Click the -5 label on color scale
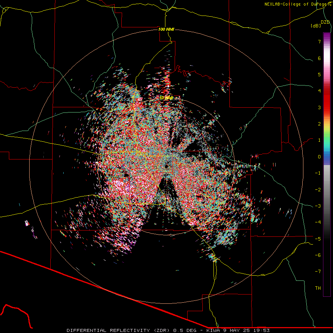Image resolution: width=333 pixels, height=333 pixels. 318,239
